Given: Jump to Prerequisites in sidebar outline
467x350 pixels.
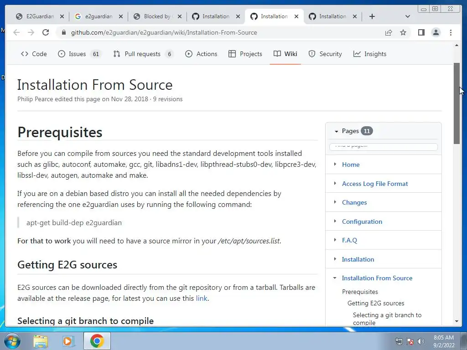Looking at the screenshot, I should point(360,292).
